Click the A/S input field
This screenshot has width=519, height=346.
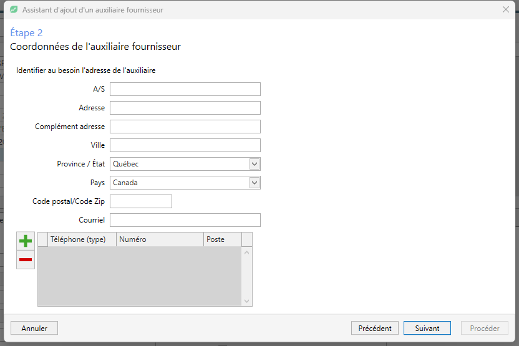pyautogui.click(x=185, y=89)
